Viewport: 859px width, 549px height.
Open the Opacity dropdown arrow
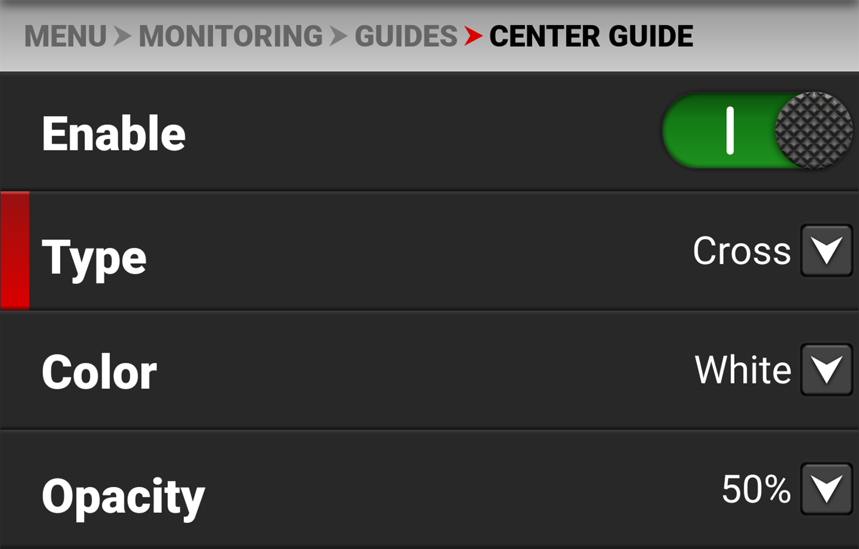click(826, 489)
